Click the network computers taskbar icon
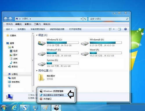 (x=35, y=108)
